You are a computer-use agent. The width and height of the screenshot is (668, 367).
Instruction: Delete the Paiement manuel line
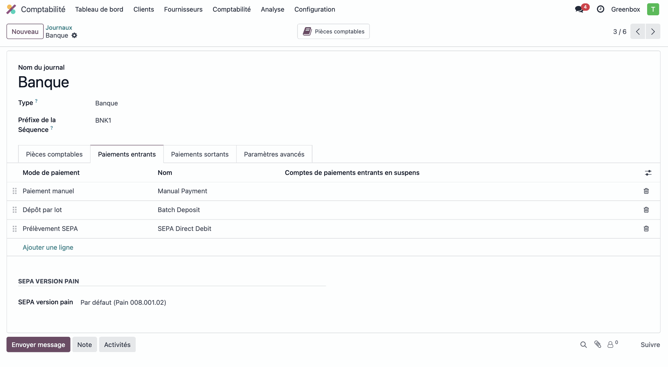point(646,191)
